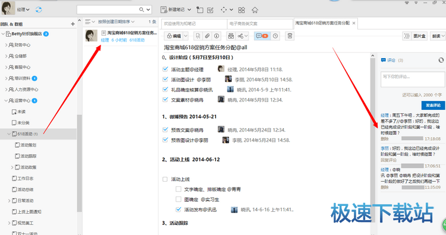Expand the 人力资源中心 group

pyautogui.click(x=6, y=90)
